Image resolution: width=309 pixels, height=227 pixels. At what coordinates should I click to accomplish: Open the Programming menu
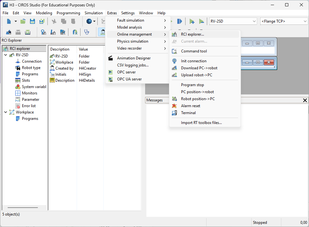pos(68,13)
